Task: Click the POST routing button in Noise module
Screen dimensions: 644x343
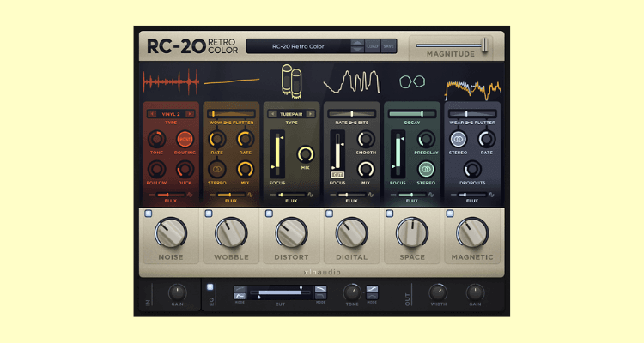Action: (185, 138)
